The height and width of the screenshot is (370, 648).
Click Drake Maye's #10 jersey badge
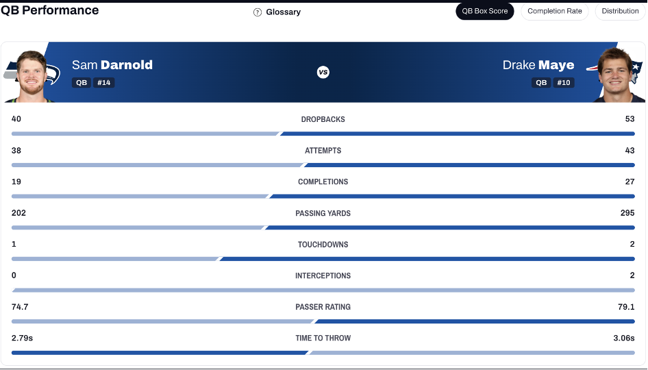tap(563, 83)
